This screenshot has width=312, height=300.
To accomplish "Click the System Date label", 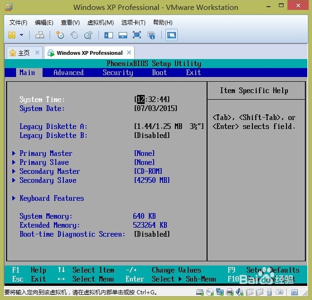I will point(42,109).
